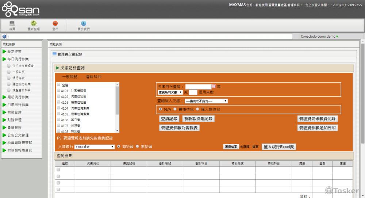This screenshot has width=365, height=198.
Task: Click the 登出 logout icon
Action: (55, 23)
